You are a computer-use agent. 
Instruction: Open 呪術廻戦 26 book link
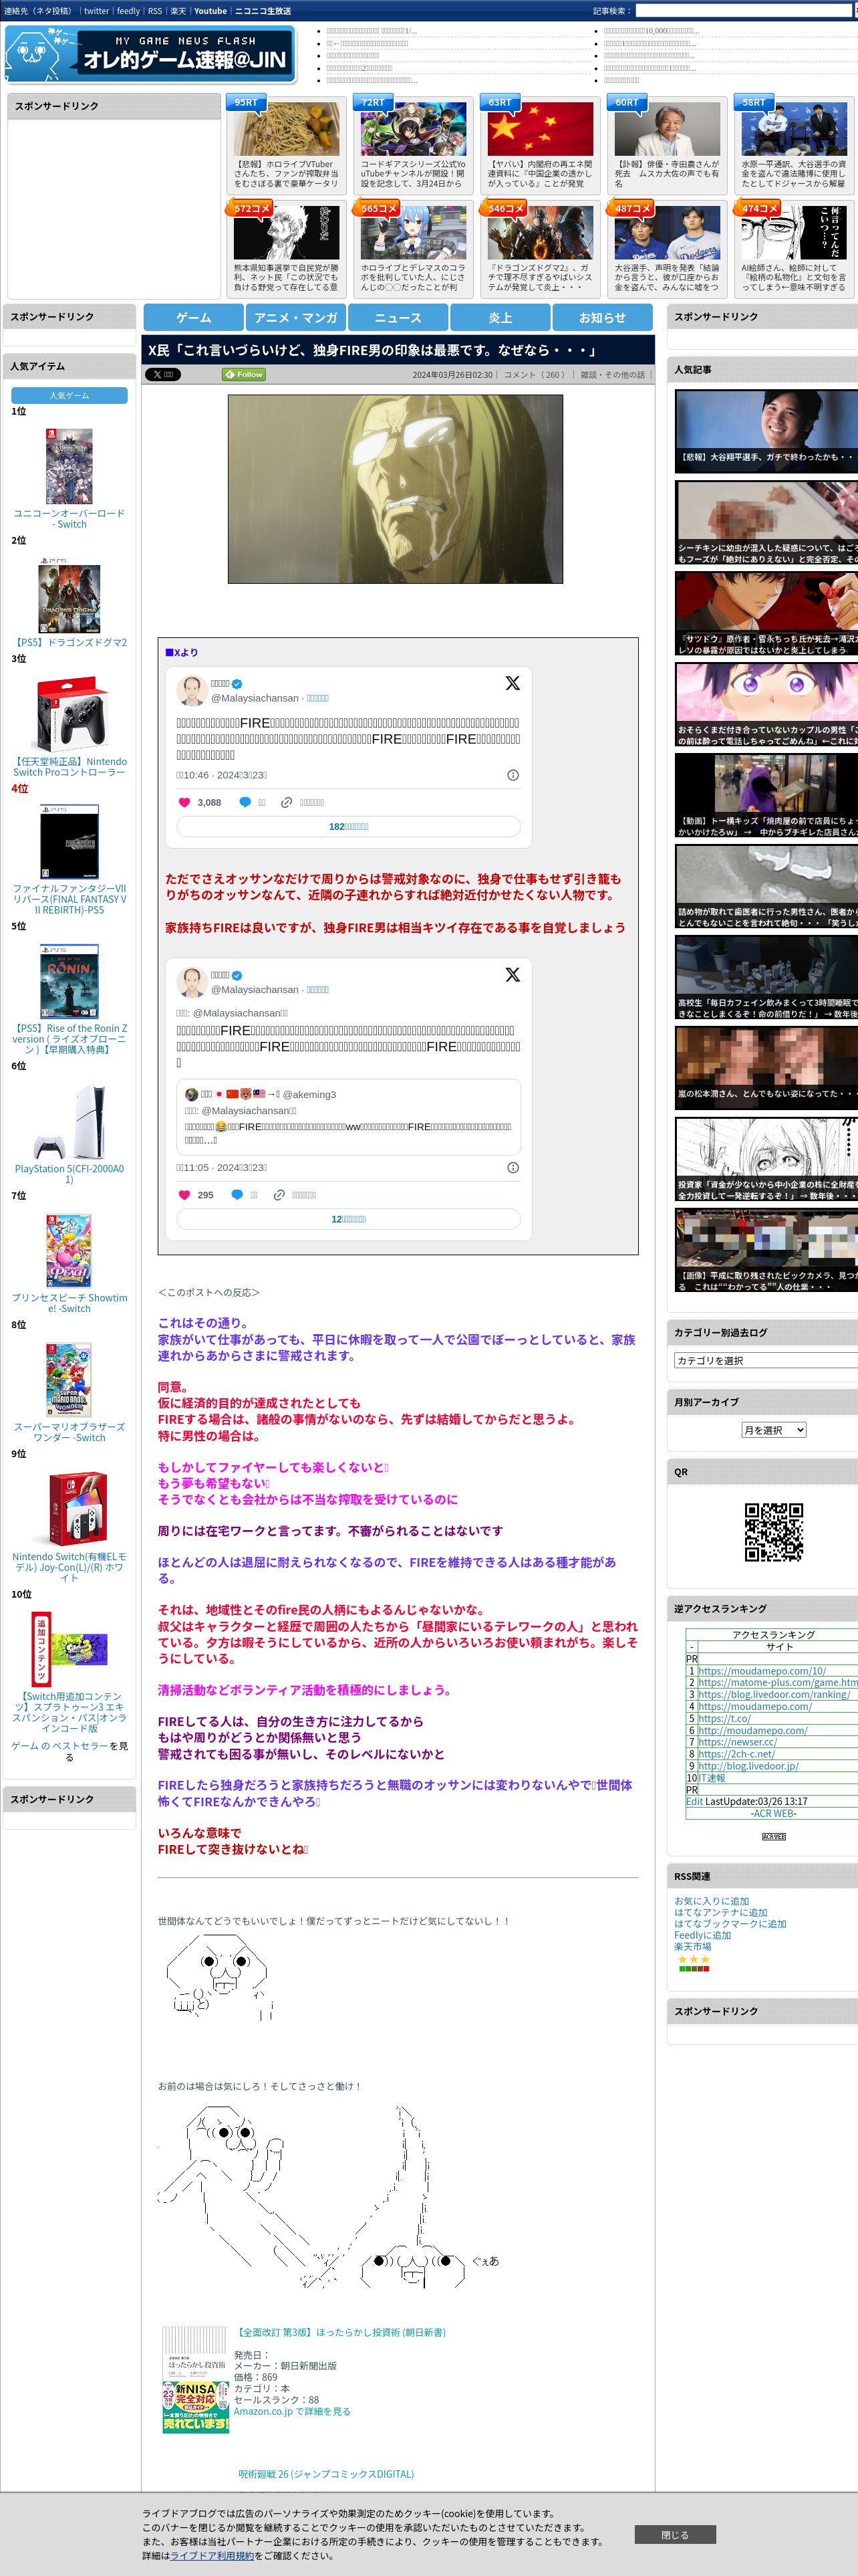pyautogui.click(x=325, y=2473)
